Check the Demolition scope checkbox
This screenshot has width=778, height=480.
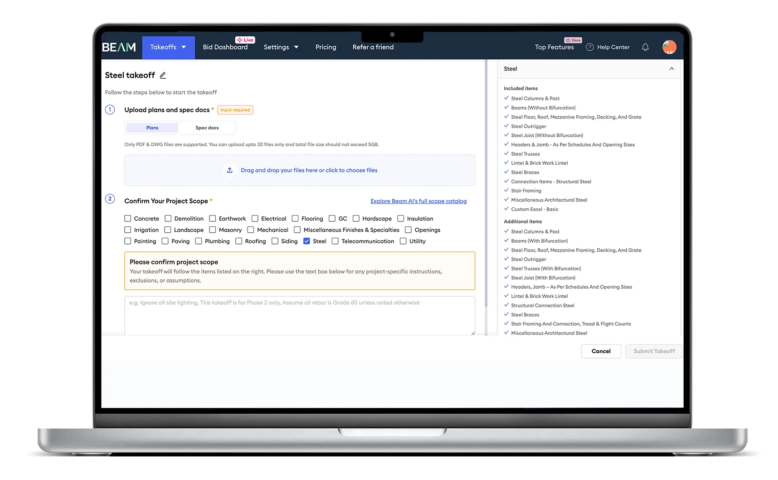point(168,218)
